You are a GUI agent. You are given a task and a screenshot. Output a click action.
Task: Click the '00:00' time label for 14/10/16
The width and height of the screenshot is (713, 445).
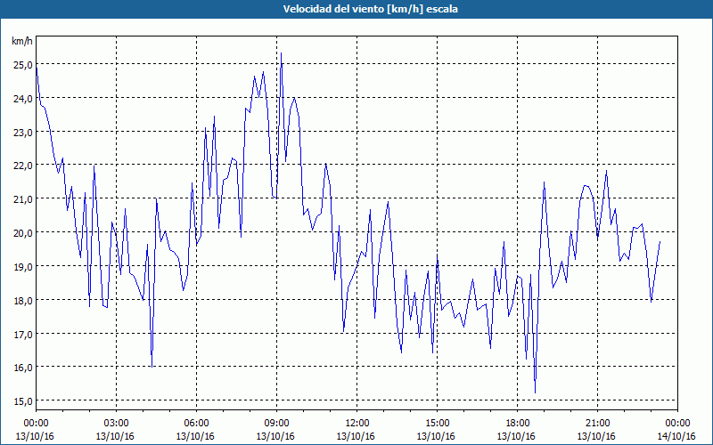point(677,424)
